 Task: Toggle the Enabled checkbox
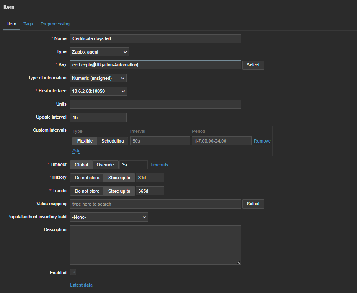coord(73,273)
